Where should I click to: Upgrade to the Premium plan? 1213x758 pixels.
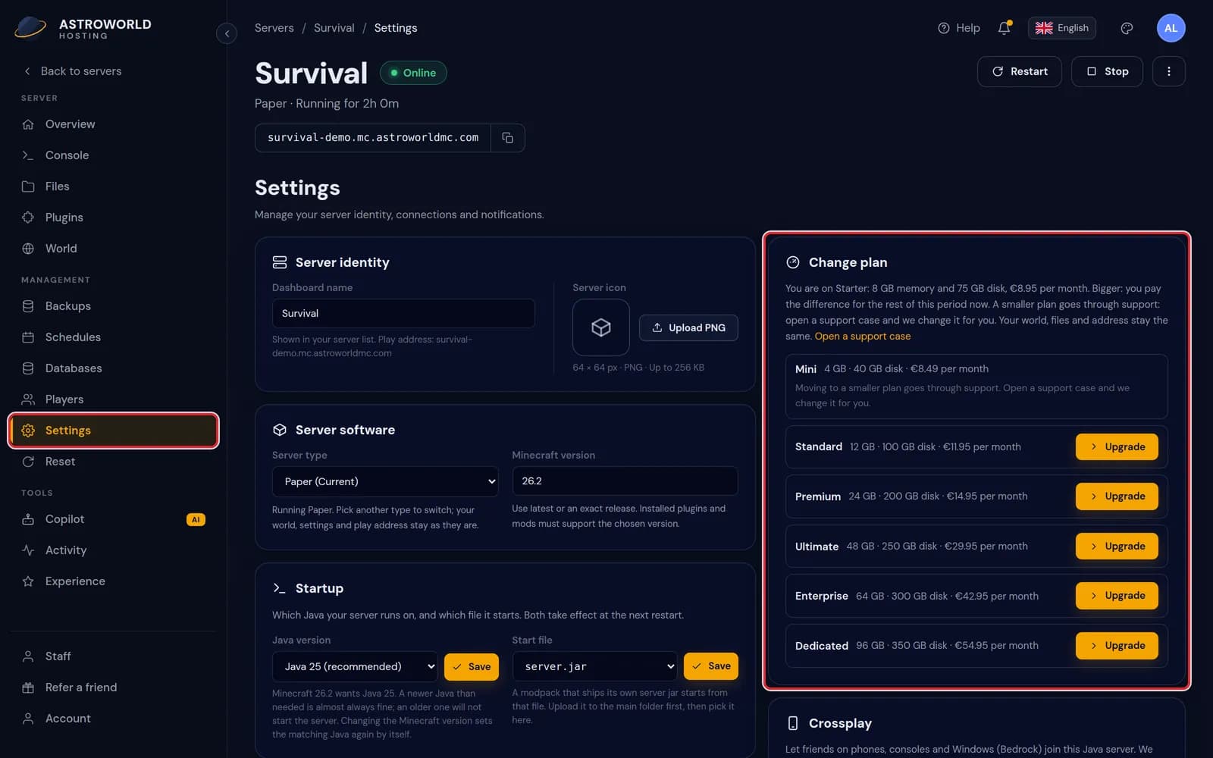point(1117,496)
